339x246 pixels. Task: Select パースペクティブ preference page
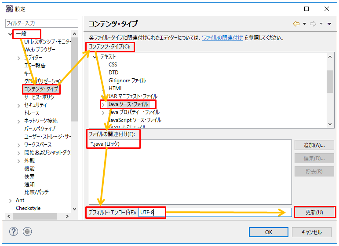click(40, 129)
